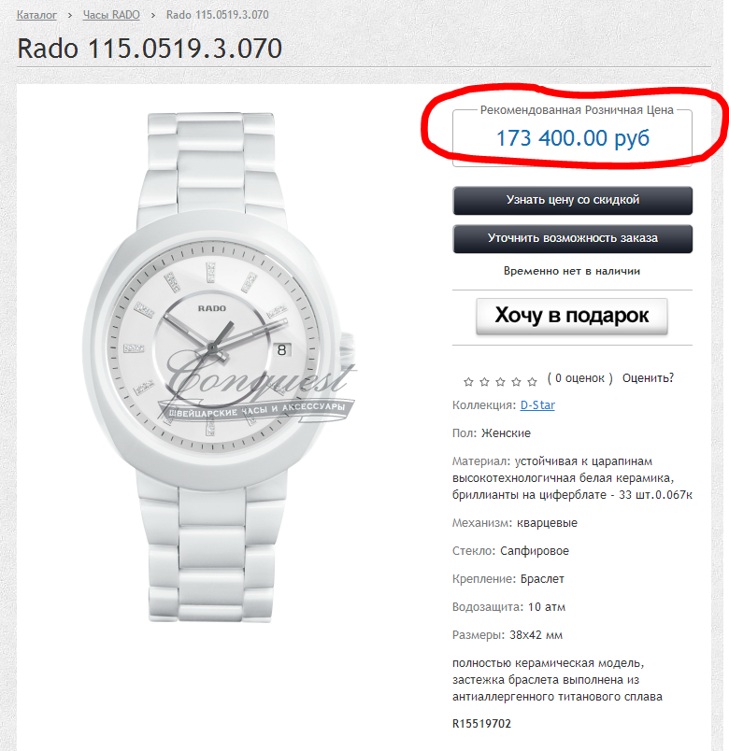Click the Rado 115.0519.3.070 breadcrumb item

[217, 15]
